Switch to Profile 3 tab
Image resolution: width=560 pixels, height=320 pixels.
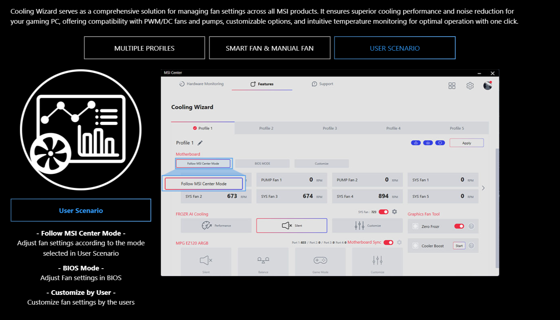click(330, 128)
